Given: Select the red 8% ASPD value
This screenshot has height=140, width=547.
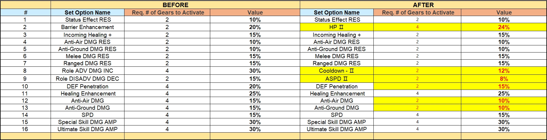Looking at the screenshot, I should click(x=504, y=79).
